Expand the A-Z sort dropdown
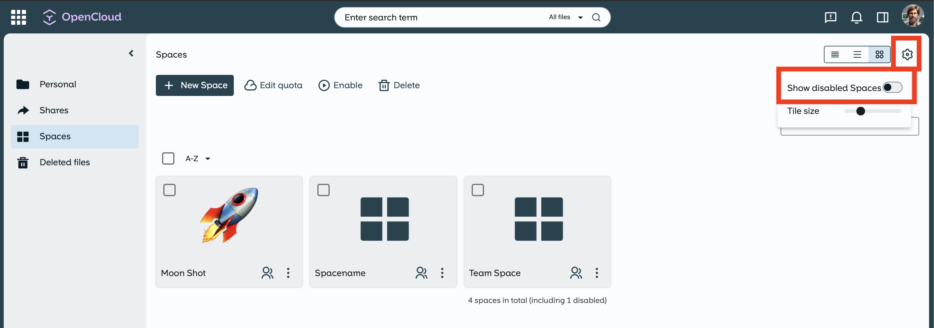The image size is (934, 328). [198, 158]
